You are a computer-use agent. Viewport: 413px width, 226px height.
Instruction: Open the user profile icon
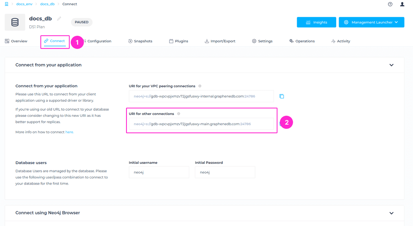[402, 4]
